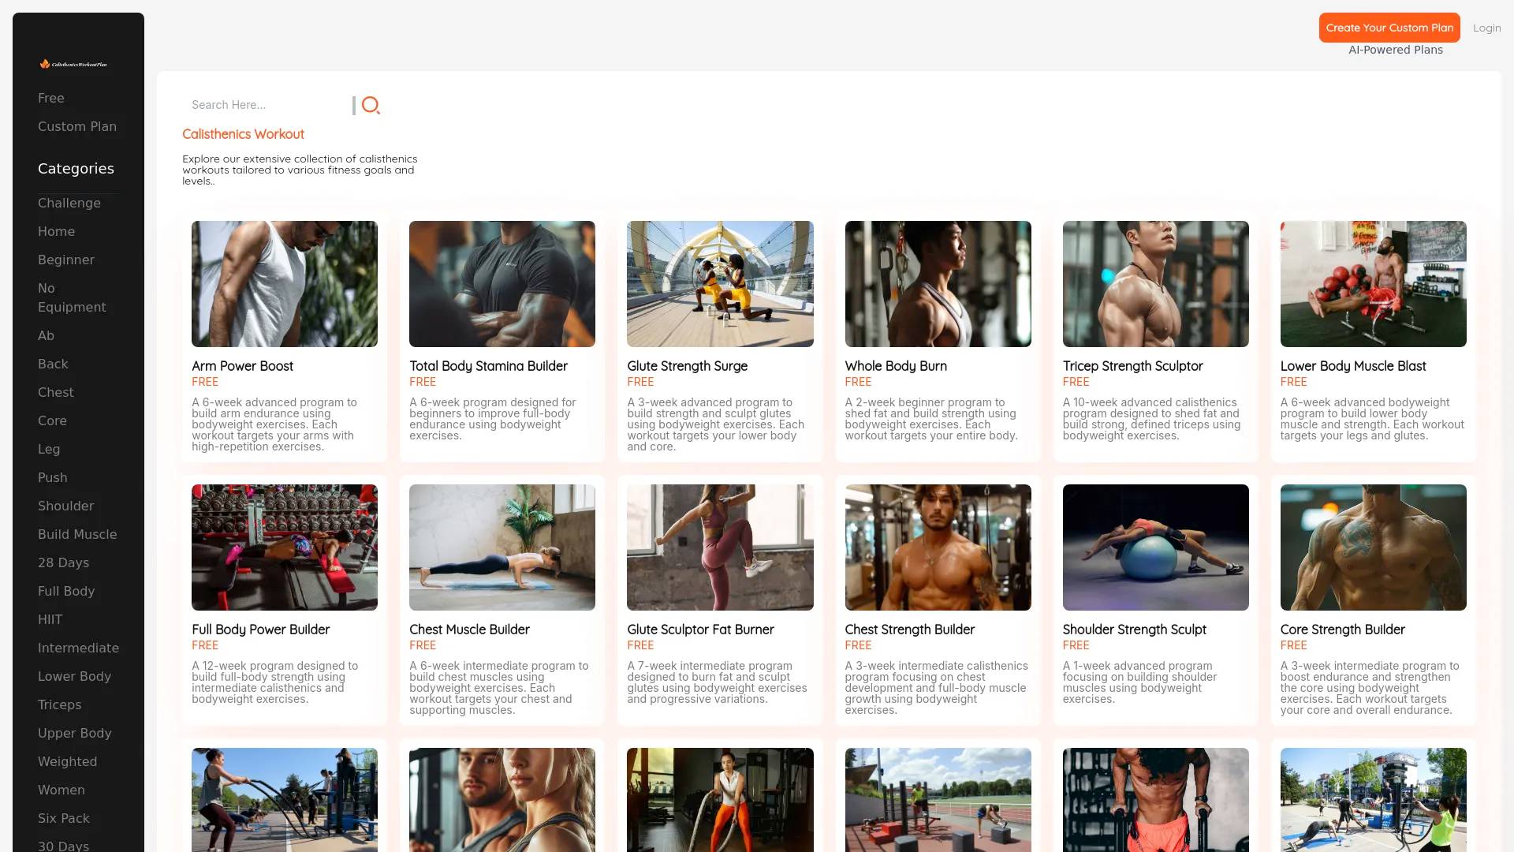Go to the Six Pack category
The image size is (1514, 852).
(x=64, y=818)
